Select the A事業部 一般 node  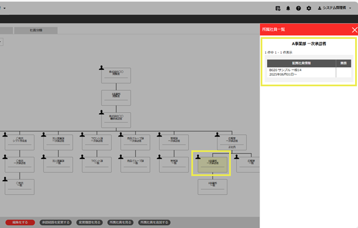coord(213,187)
